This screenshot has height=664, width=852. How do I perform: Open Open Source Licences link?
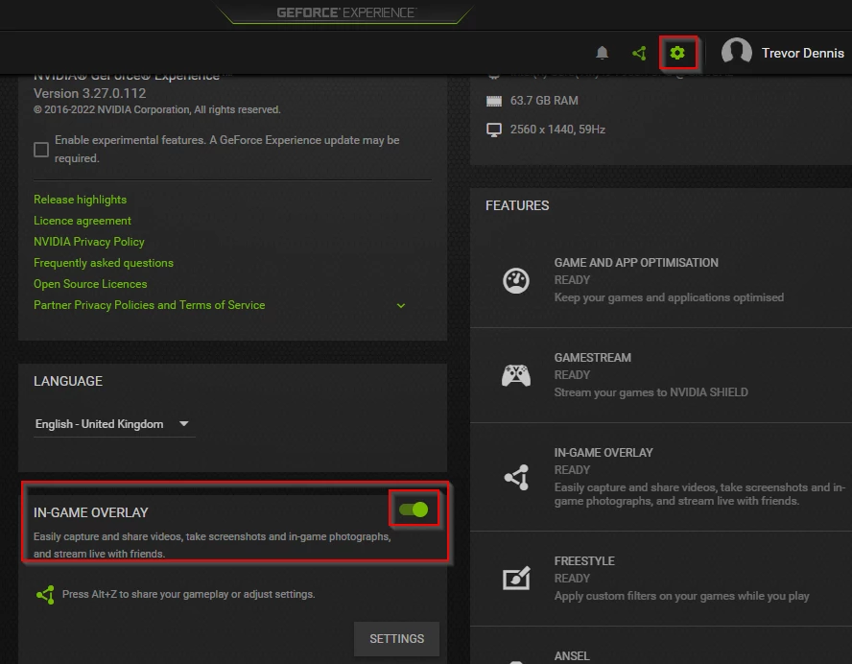pos(90,284)
